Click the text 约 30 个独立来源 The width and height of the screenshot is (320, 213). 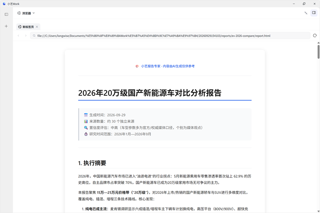click(121, 121)
